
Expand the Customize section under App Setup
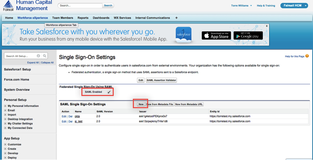coord(6,144)
